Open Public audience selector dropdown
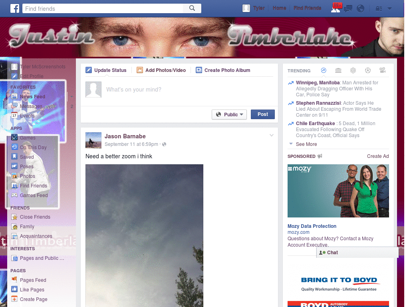 pyautogui.click(x=229, y=114)
